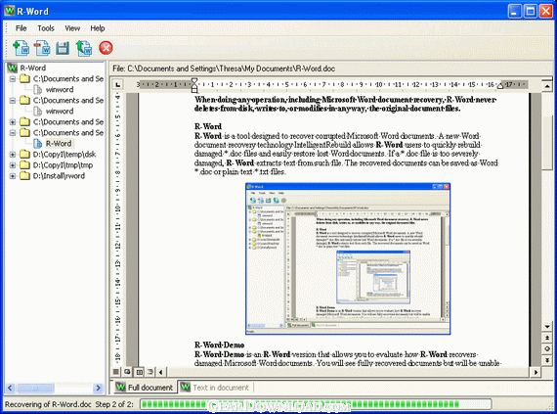The height and width of the screenshot is (414, 557).
Task: Expand the D:\CopyI\tmp\tmp folder
Action: [x=13, y=165]
